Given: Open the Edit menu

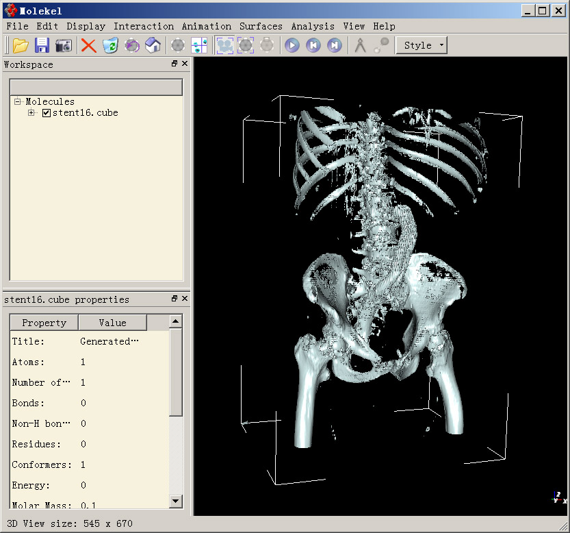Looking at the screenshot, I should pyautogui.click(x=47, y=26).
